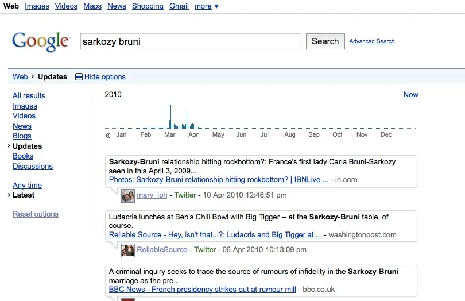The height and width of the screenshot is (301, 465).
Task: Click Hide options link
Action: 105,77
